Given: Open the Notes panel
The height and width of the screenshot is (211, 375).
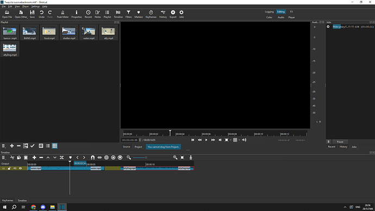Looking at the screenshot, I should tap(98, 14).
